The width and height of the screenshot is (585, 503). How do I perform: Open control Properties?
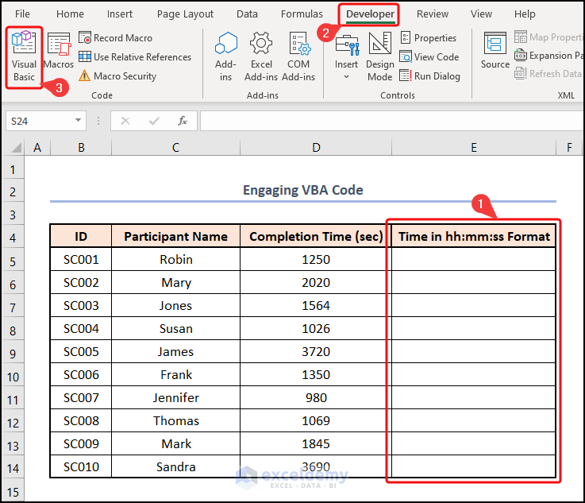pos(429,37)
